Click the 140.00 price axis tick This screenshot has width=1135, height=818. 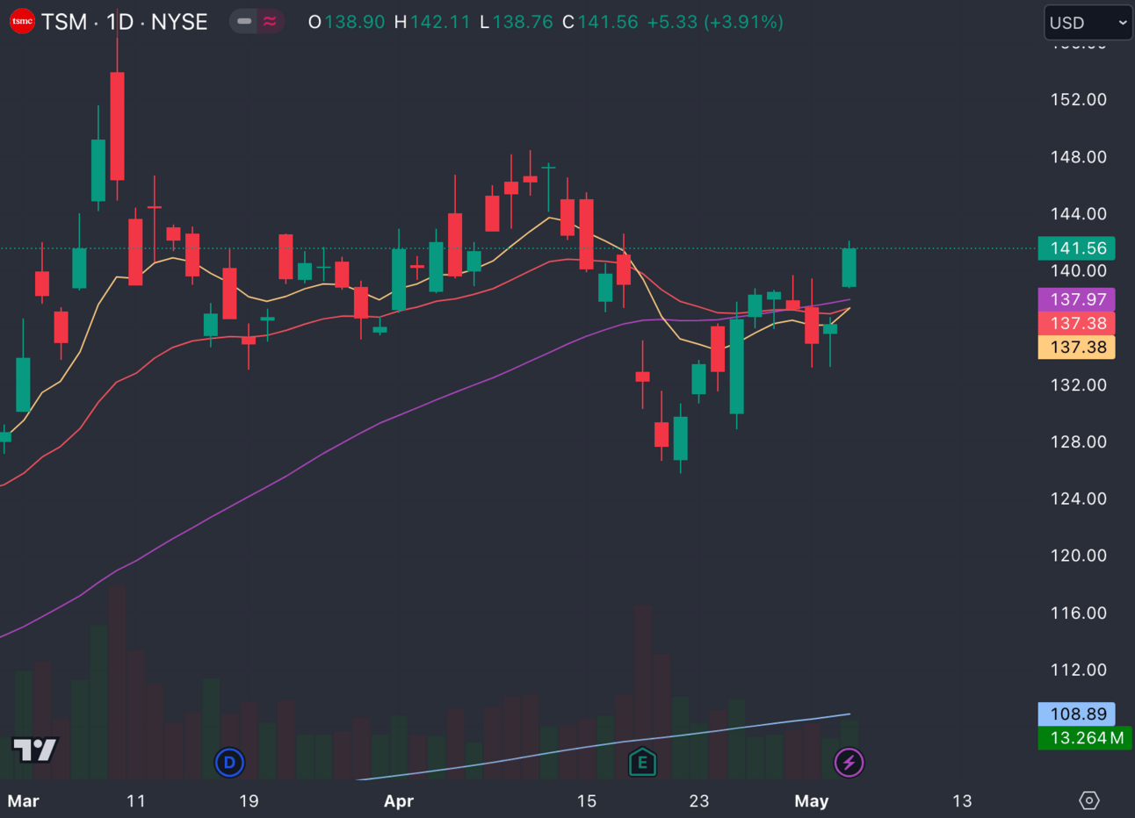click(1079, 270)
